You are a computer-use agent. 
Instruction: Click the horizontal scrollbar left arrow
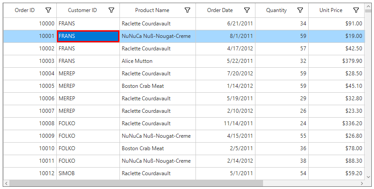[x=6, y=183]
